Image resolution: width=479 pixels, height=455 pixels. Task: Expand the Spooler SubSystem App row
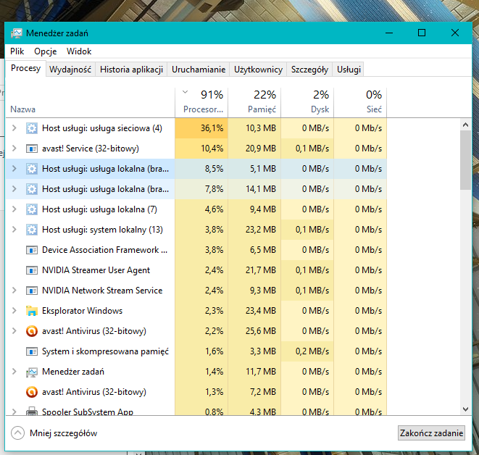14,412
